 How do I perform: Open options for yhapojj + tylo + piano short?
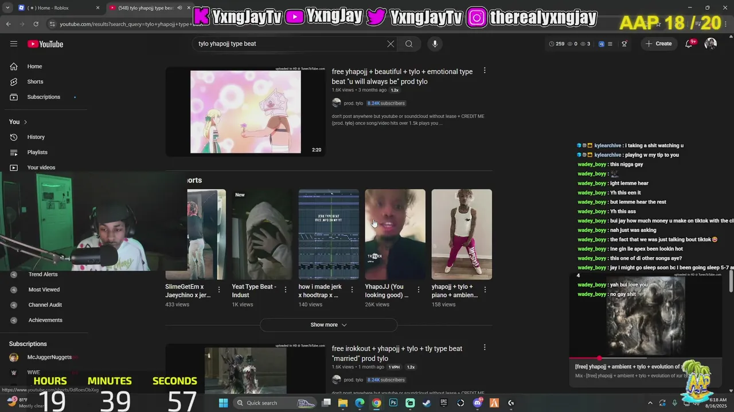[x=485, y=290]
